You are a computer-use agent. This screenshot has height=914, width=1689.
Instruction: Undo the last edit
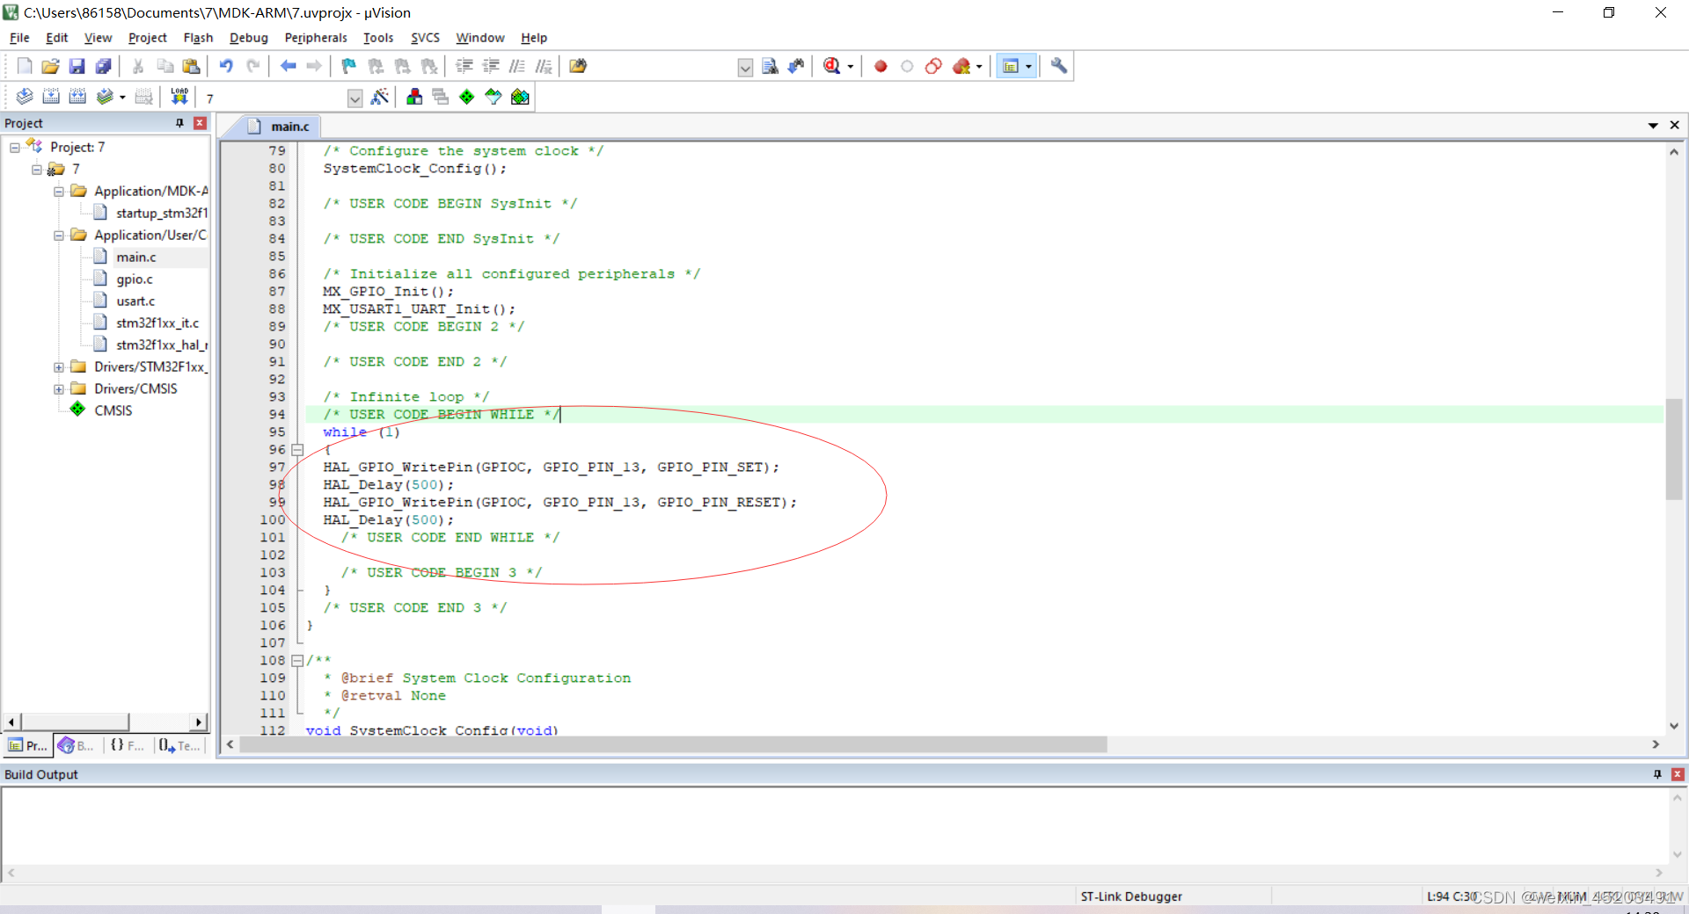click(x=226, y=66)
